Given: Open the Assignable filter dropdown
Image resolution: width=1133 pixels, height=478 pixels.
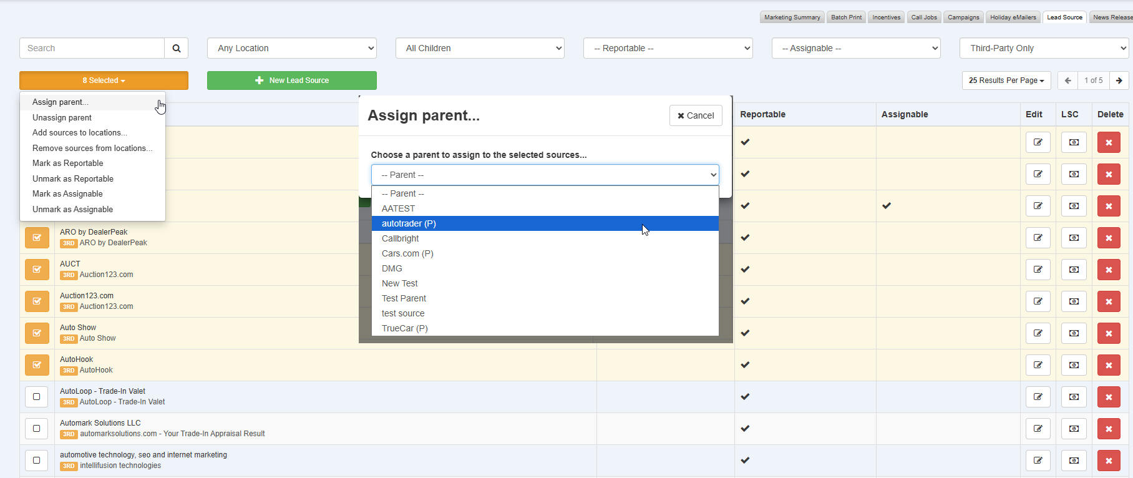Looking at the screenshot, I should tap(856, 48).
